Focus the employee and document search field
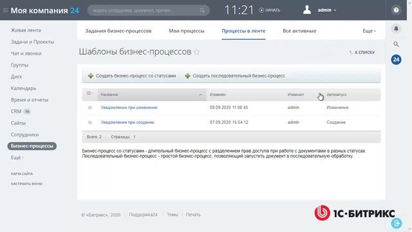This screenshot has height=232, width=412. (149, 10)
